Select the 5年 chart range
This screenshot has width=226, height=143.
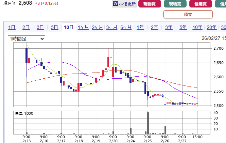tap(183, 28)
